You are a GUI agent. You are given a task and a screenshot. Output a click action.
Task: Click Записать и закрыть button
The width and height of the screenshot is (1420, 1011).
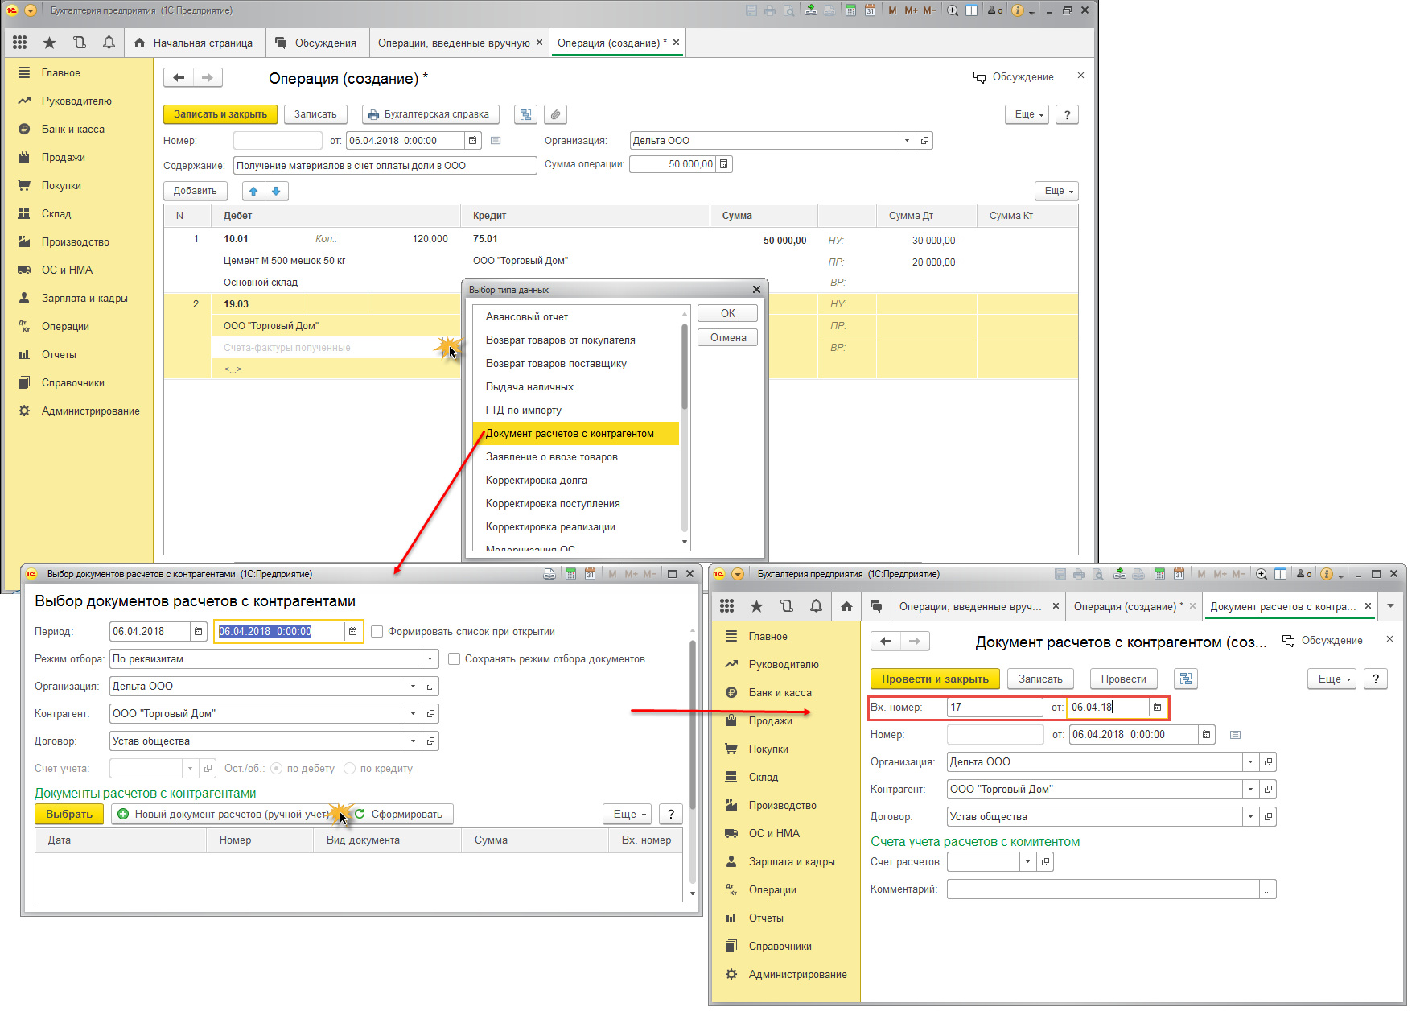click(220, 114)
